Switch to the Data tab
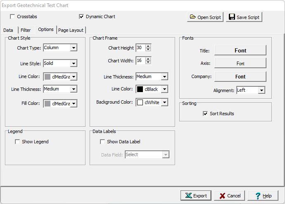Viewport: 285px width, 204px height. (8, 30)
